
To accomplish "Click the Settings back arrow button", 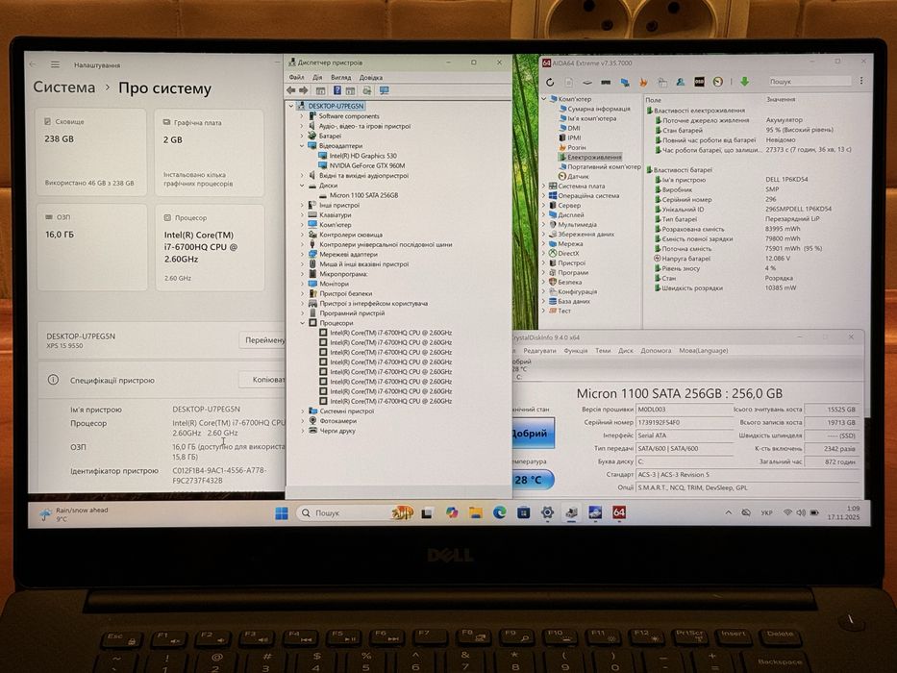I will pos(33,64).
